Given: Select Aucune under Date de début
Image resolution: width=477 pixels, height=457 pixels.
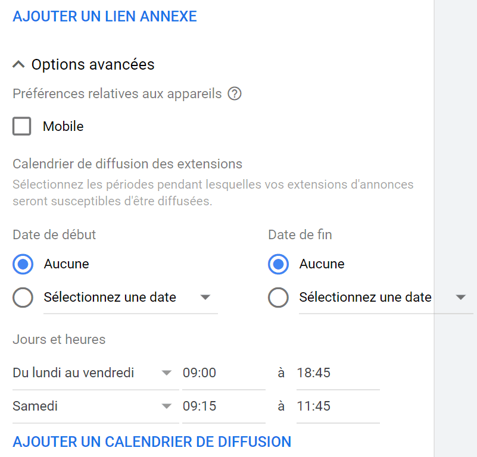Looking at the screenshot, I should click(23, 264).
